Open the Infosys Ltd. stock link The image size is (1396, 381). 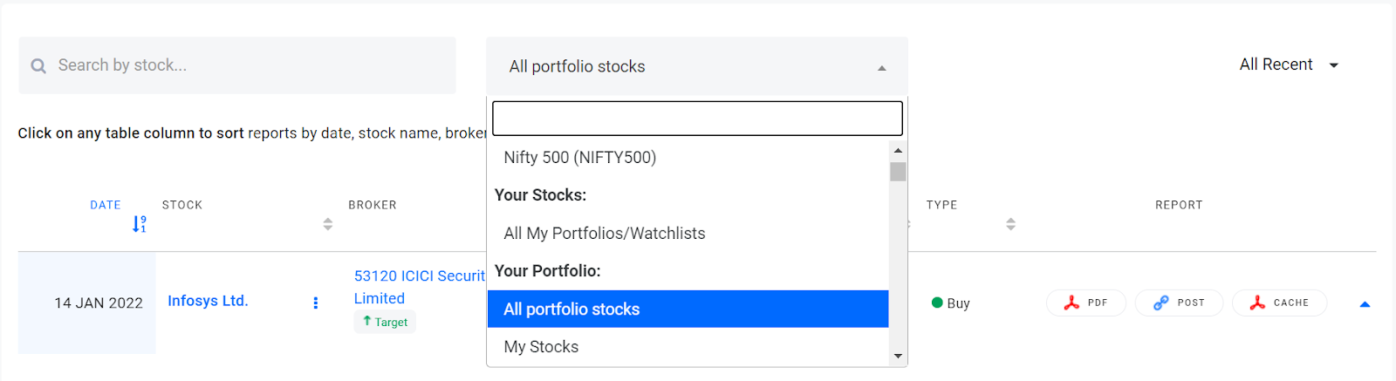pos(208,301)
